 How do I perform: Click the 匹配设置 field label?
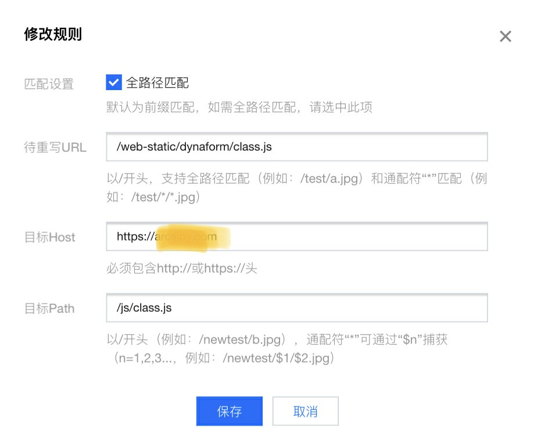[49, 84]
